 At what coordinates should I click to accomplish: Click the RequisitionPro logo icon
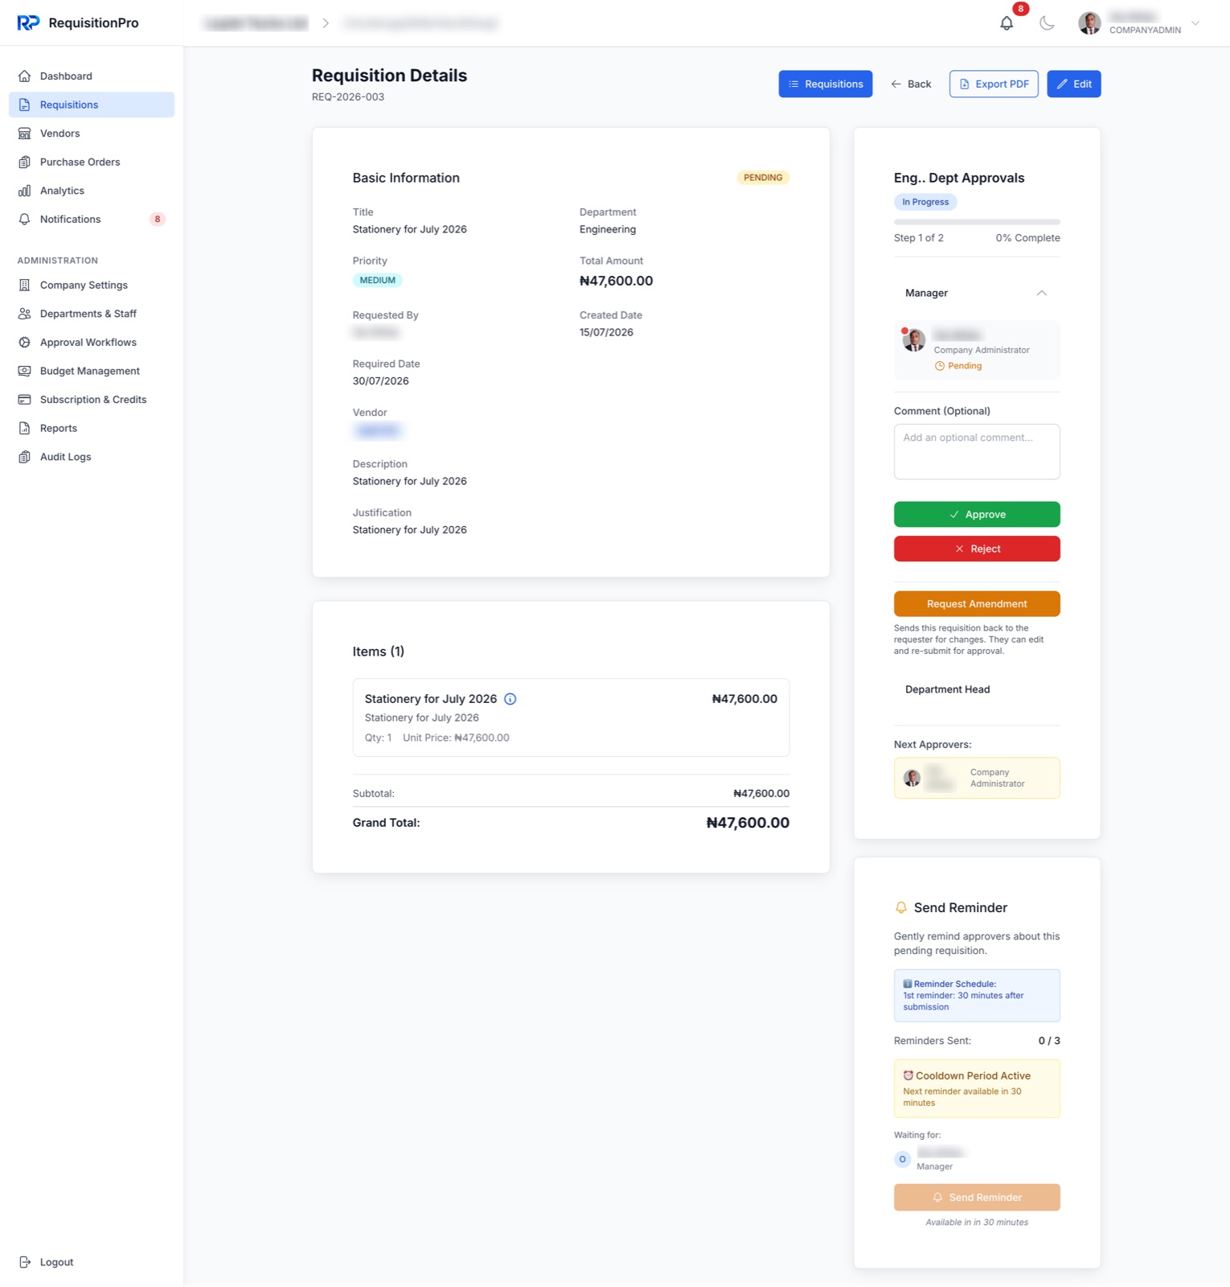pos(28,23)
